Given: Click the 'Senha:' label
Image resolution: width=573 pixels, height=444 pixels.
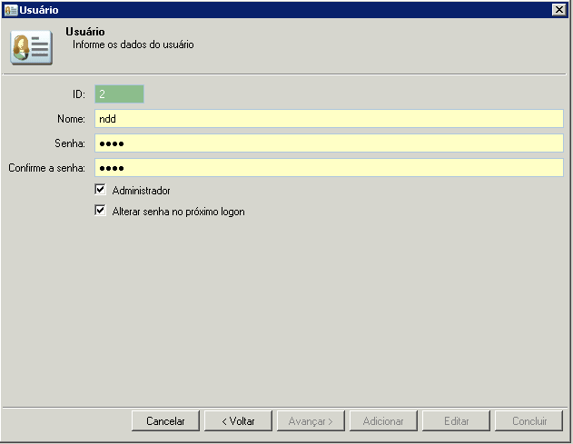Looking at the screenshot, I should point(70,143).
